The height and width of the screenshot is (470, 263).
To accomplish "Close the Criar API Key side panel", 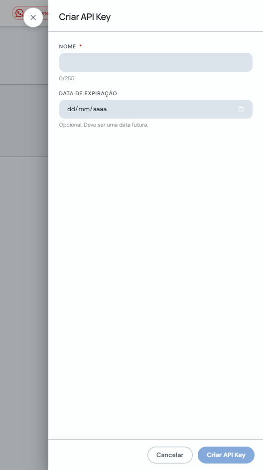I will pyautogui.click(x=33, y=17).
